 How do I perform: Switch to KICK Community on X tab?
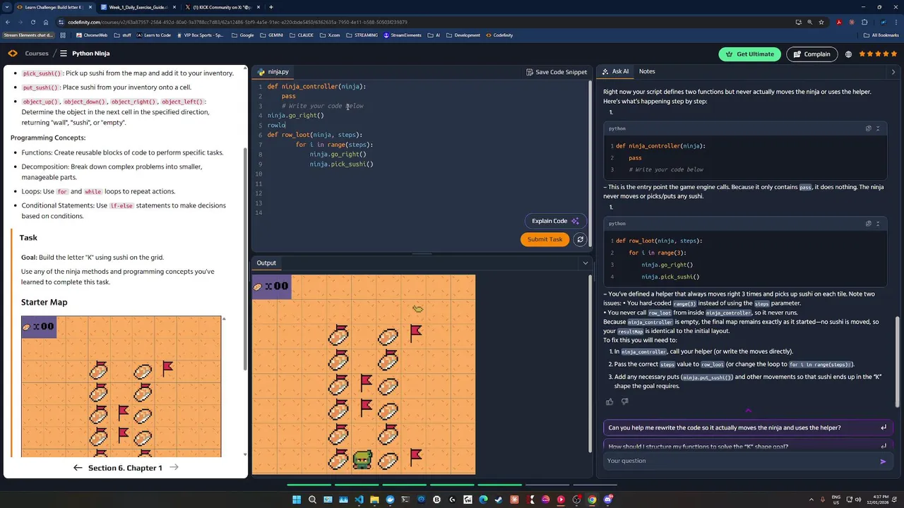(x=222, y=7)
